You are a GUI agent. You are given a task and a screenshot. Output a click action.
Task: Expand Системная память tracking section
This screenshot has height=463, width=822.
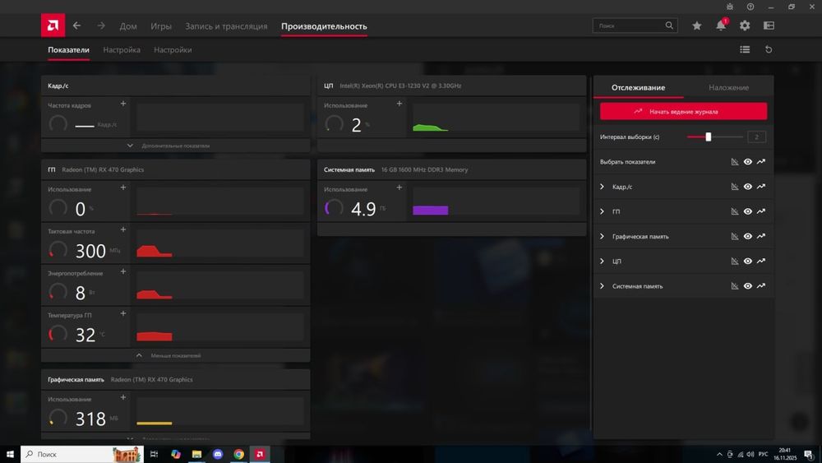(602, 285)
